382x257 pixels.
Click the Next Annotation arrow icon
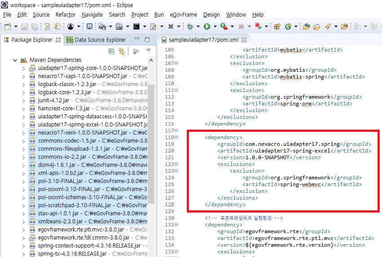[358, 27]
